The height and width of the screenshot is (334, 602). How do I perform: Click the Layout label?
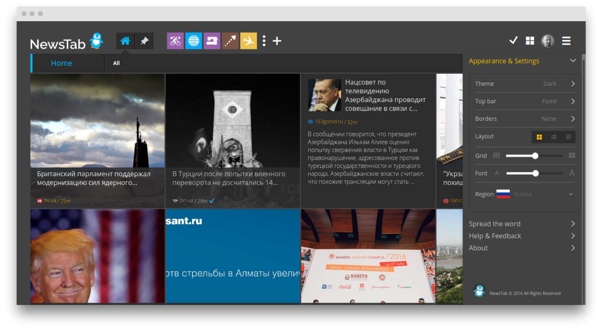(484, 136)
